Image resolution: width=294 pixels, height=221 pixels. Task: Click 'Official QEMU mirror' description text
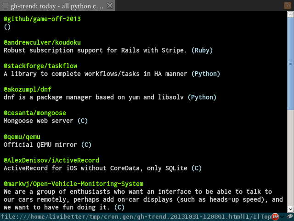tap(40, 145)
